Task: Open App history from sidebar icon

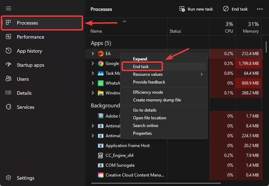Action: coord(9,51)
